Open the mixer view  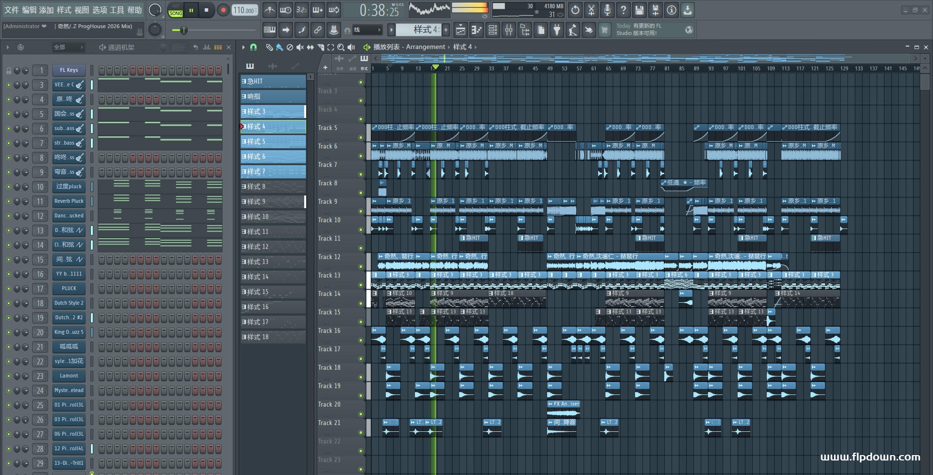point(508,30)
